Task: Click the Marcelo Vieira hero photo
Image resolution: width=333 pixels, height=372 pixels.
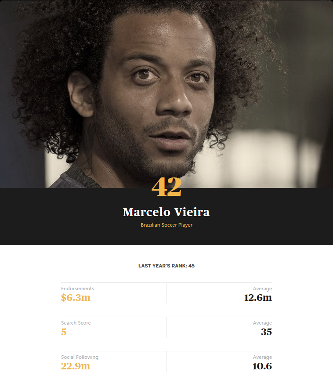Action: coord(166,94)
